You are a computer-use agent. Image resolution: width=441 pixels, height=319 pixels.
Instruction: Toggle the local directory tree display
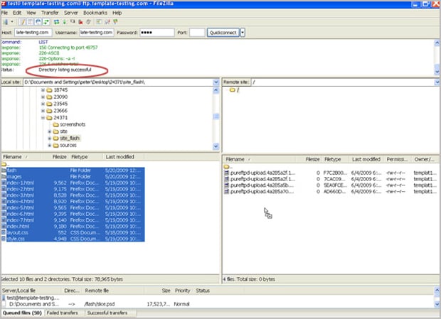31,22
